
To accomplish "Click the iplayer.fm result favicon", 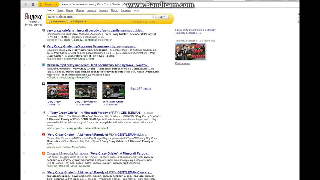I will tap(44, 30).
